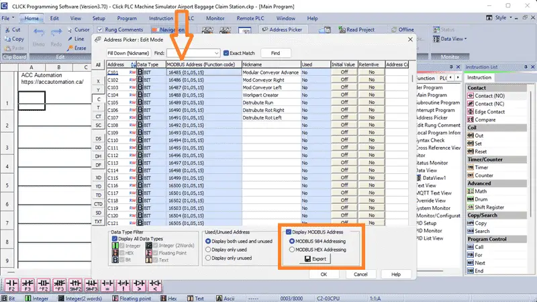Click the Find text input field
This screenshot has height=302, width=537.
point(190,53)
